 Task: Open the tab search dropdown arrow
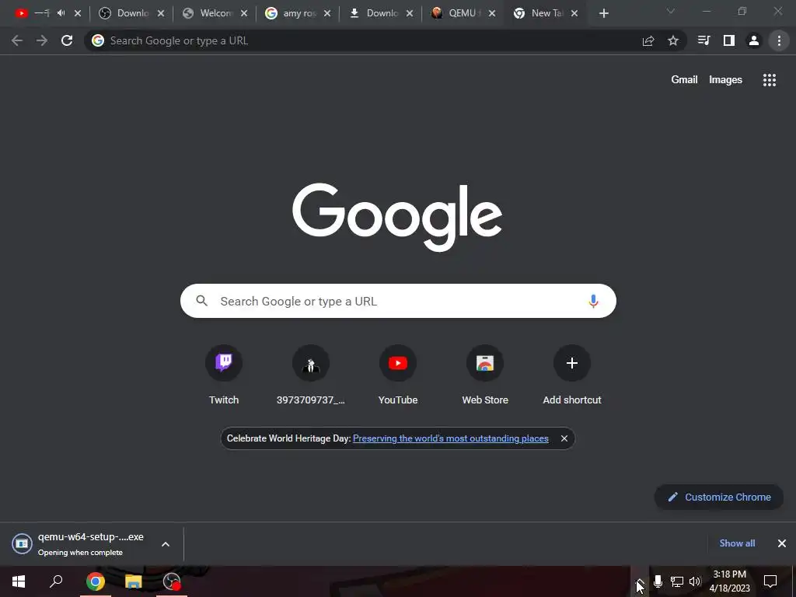[671, 11]
